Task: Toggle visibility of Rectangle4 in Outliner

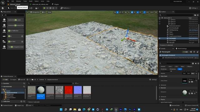Action: click(x=160, y=38)
